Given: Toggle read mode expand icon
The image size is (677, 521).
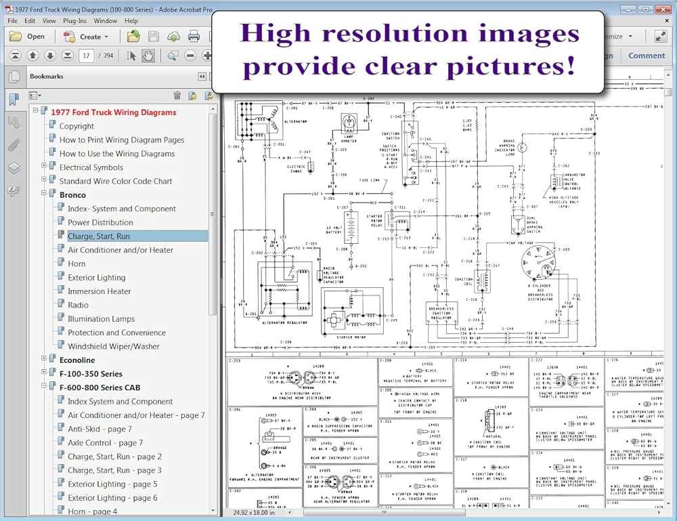Looking at the screenshot, I should [660, 37].
